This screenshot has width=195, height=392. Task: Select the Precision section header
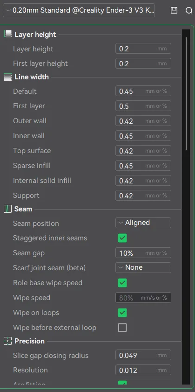[x=29, y=341]
